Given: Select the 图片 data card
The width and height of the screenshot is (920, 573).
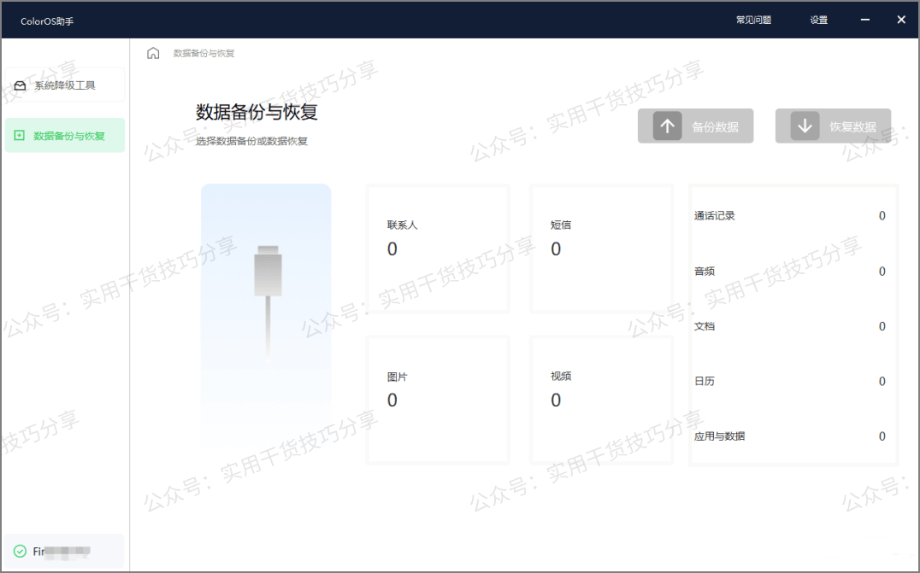Looking at the screenshot, I should click(x=437, y=399).
